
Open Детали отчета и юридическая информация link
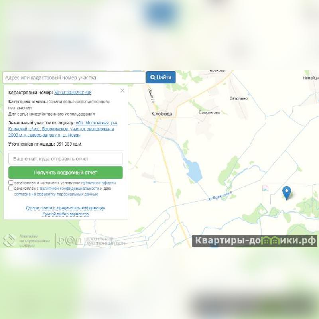65,208
